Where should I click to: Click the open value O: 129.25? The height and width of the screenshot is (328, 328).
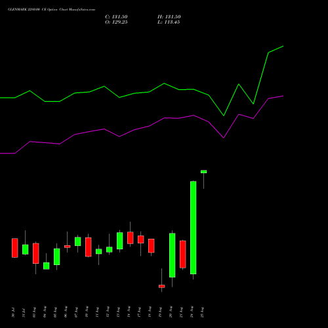pyautogui.click(x=116, y=22)
